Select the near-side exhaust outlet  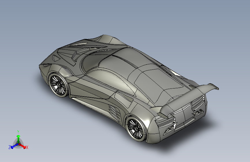click(x=170, y=129)
